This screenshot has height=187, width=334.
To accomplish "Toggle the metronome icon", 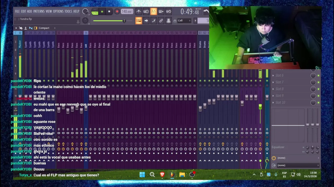I will tap(139, 11).
